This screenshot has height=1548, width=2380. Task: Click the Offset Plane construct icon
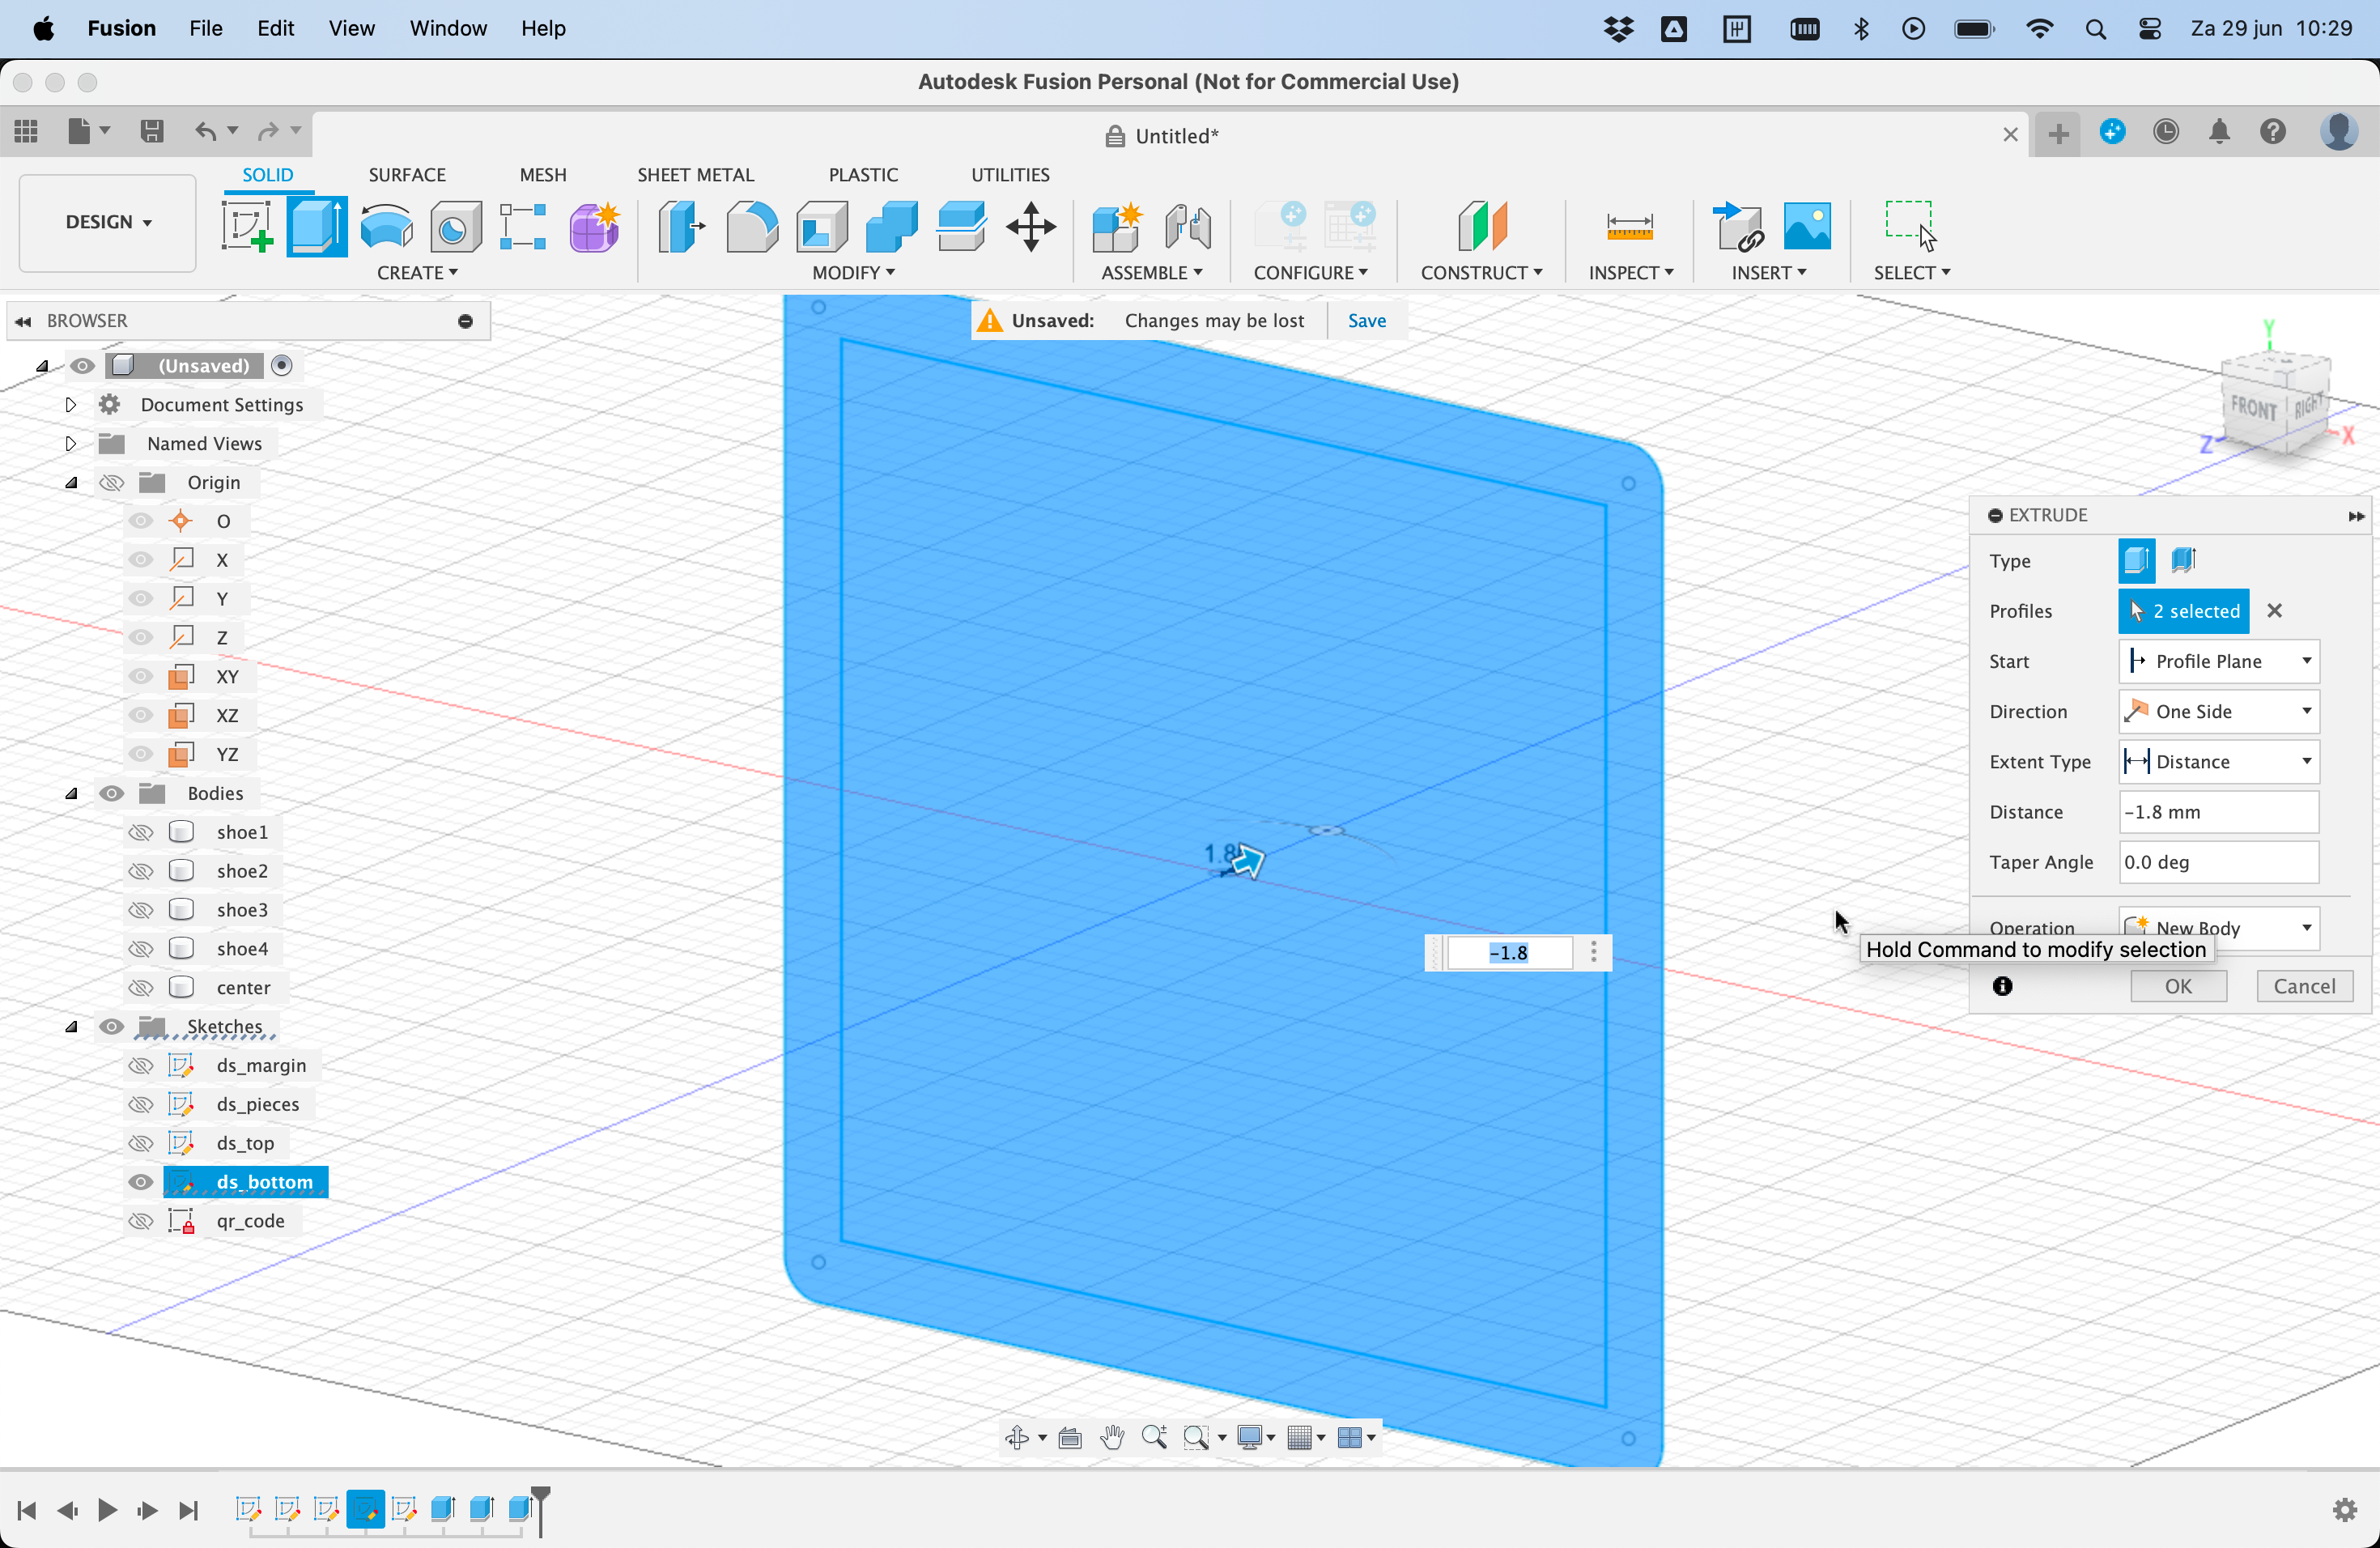1482,226
